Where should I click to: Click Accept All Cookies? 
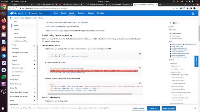coord(169,108)
